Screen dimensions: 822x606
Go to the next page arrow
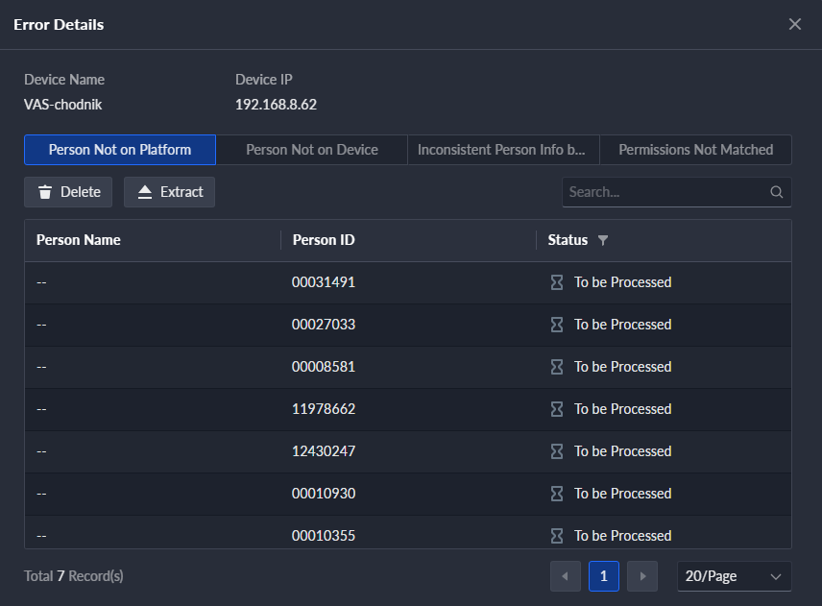click(x=642, y=576)
